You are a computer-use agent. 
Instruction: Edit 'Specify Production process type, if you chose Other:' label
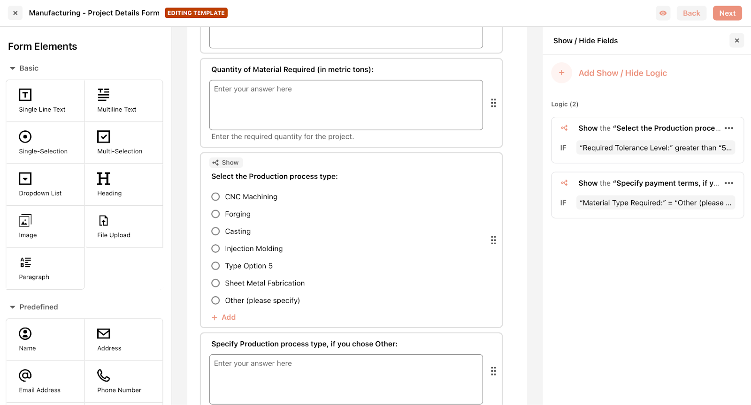point(304,344)
